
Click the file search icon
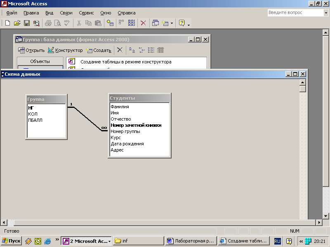(36, 23)
